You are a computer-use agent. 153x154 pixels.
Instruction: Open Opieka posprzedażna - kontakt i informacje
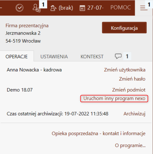click(x=99, y=134)
